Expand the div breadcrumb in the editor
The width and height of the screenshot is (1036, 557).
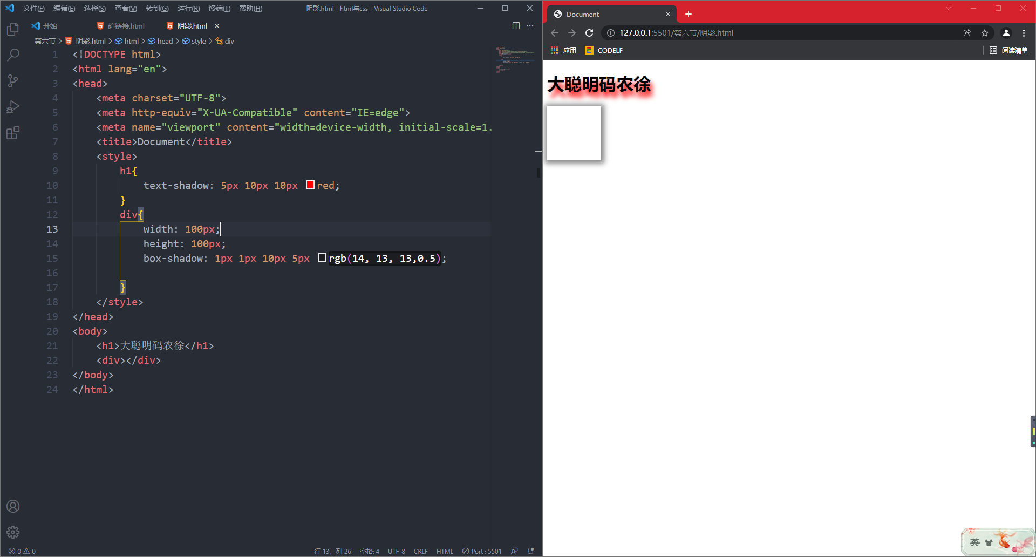[x=230, y=40]
